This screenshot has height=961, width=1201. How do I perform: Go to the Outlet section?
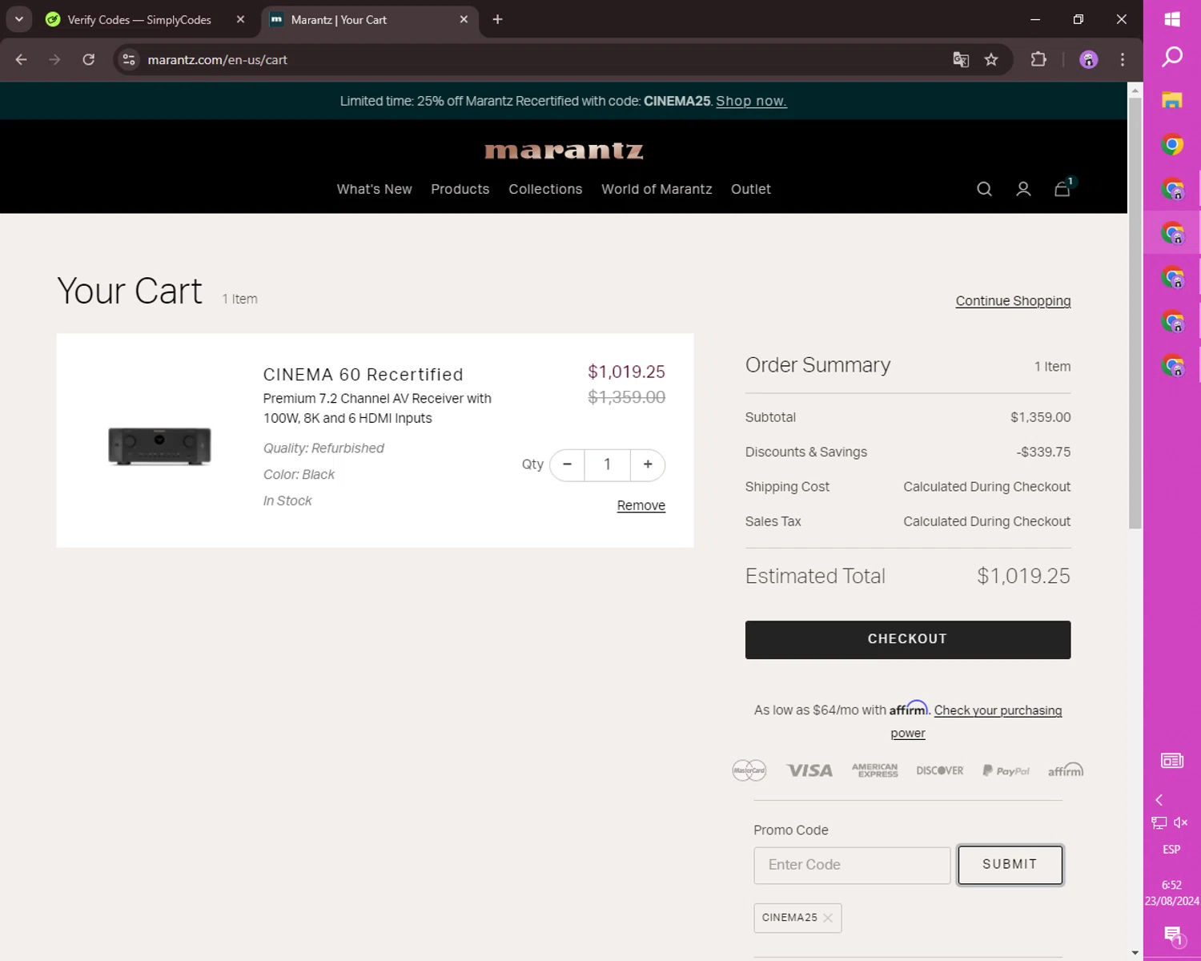[x=750, y=189]
